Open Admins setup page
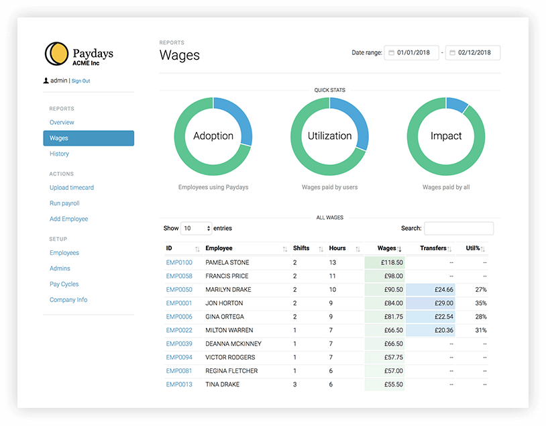546x426 pixels. point(60,268)
